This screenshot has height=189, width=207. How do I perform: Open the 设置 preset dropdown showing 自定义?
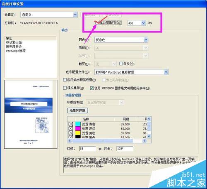49,15
